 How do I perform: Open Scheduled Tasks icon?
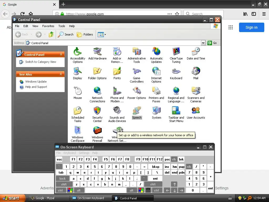(x=77, y=114)
